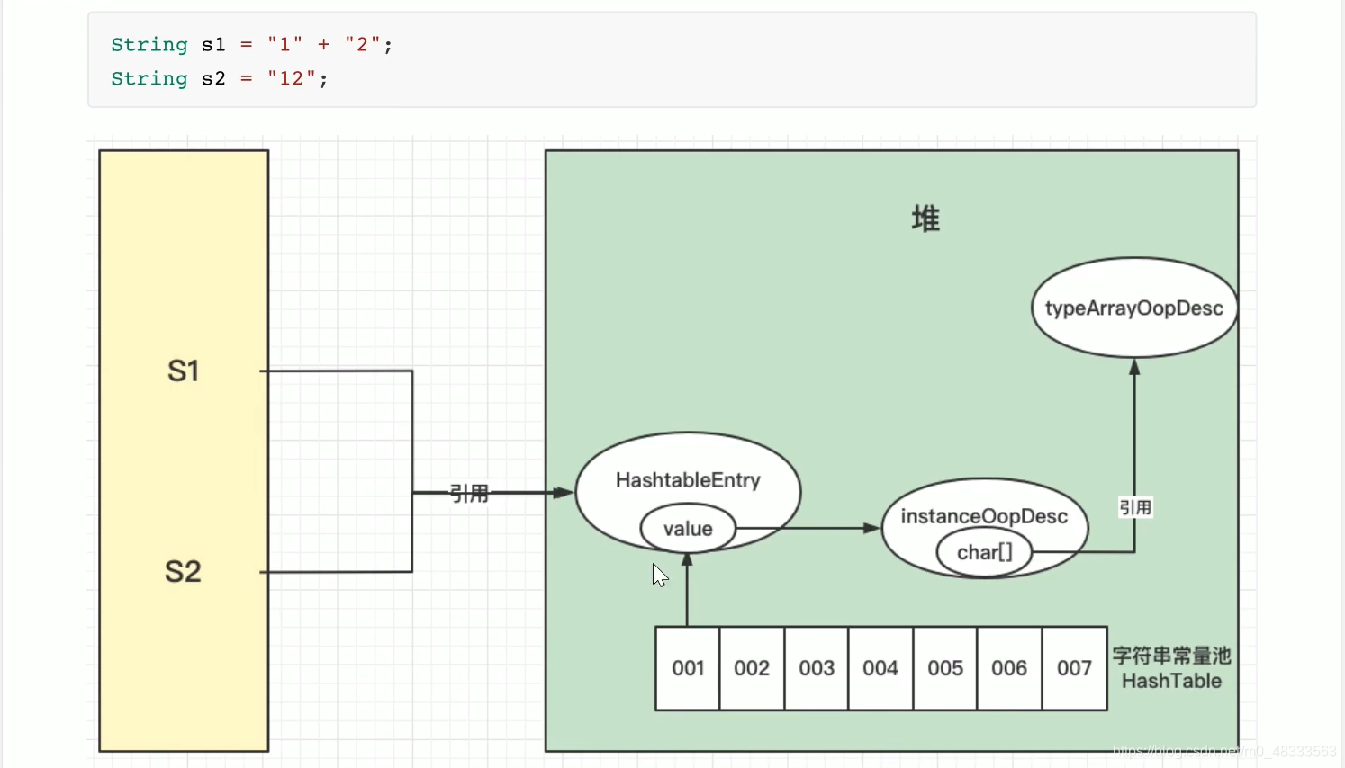
Task: Select the typeArrayOopDesc ellipse
Action: pyautogui.click(x=1134, y=308)
